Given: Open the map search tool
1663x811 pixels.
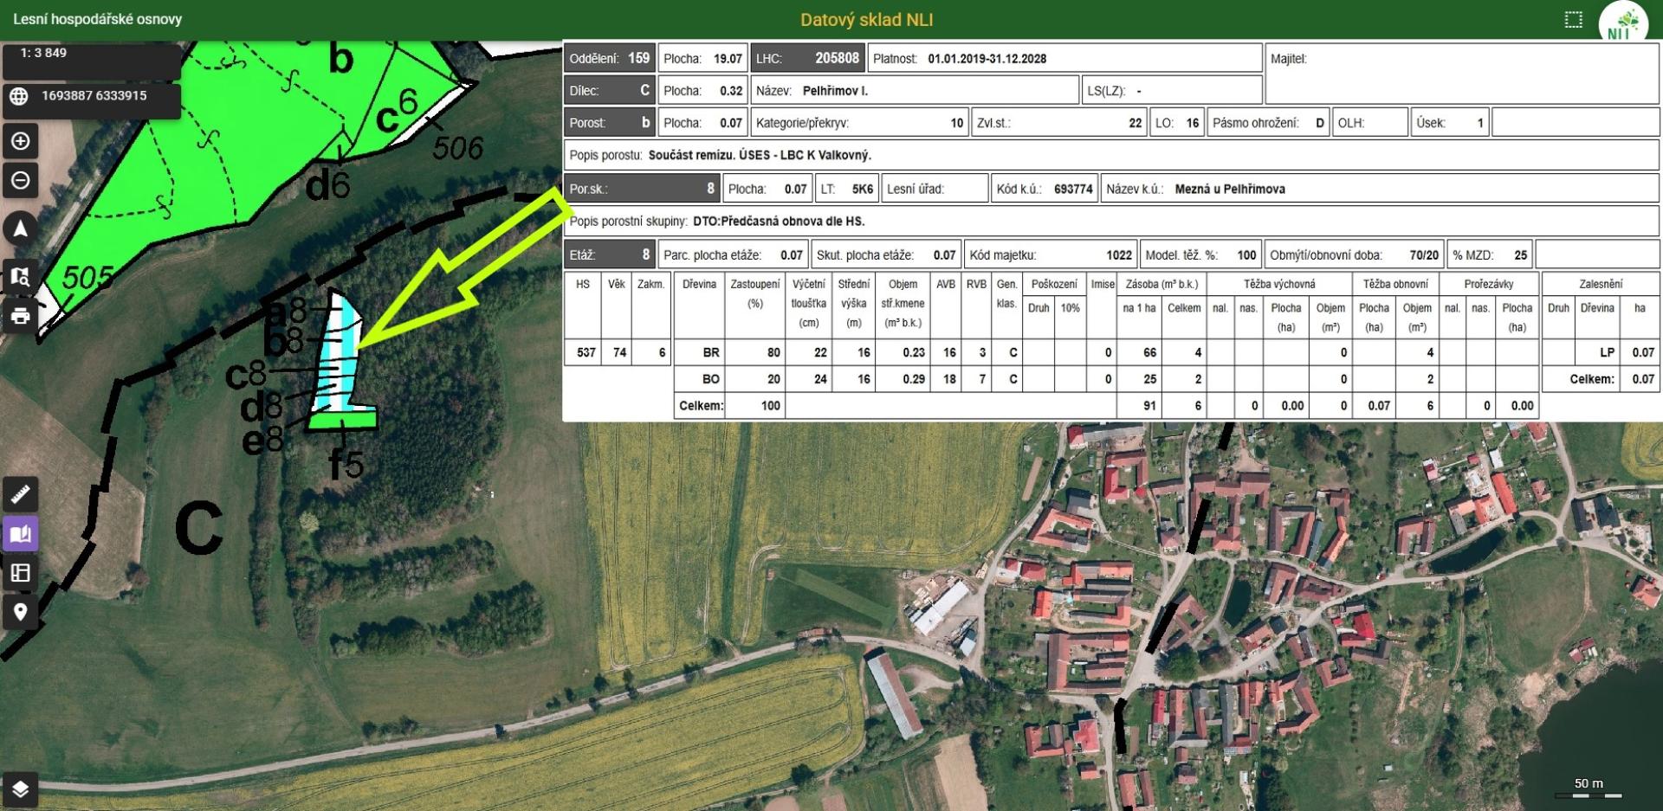Looking at the screenshot, I should [21, 277].
